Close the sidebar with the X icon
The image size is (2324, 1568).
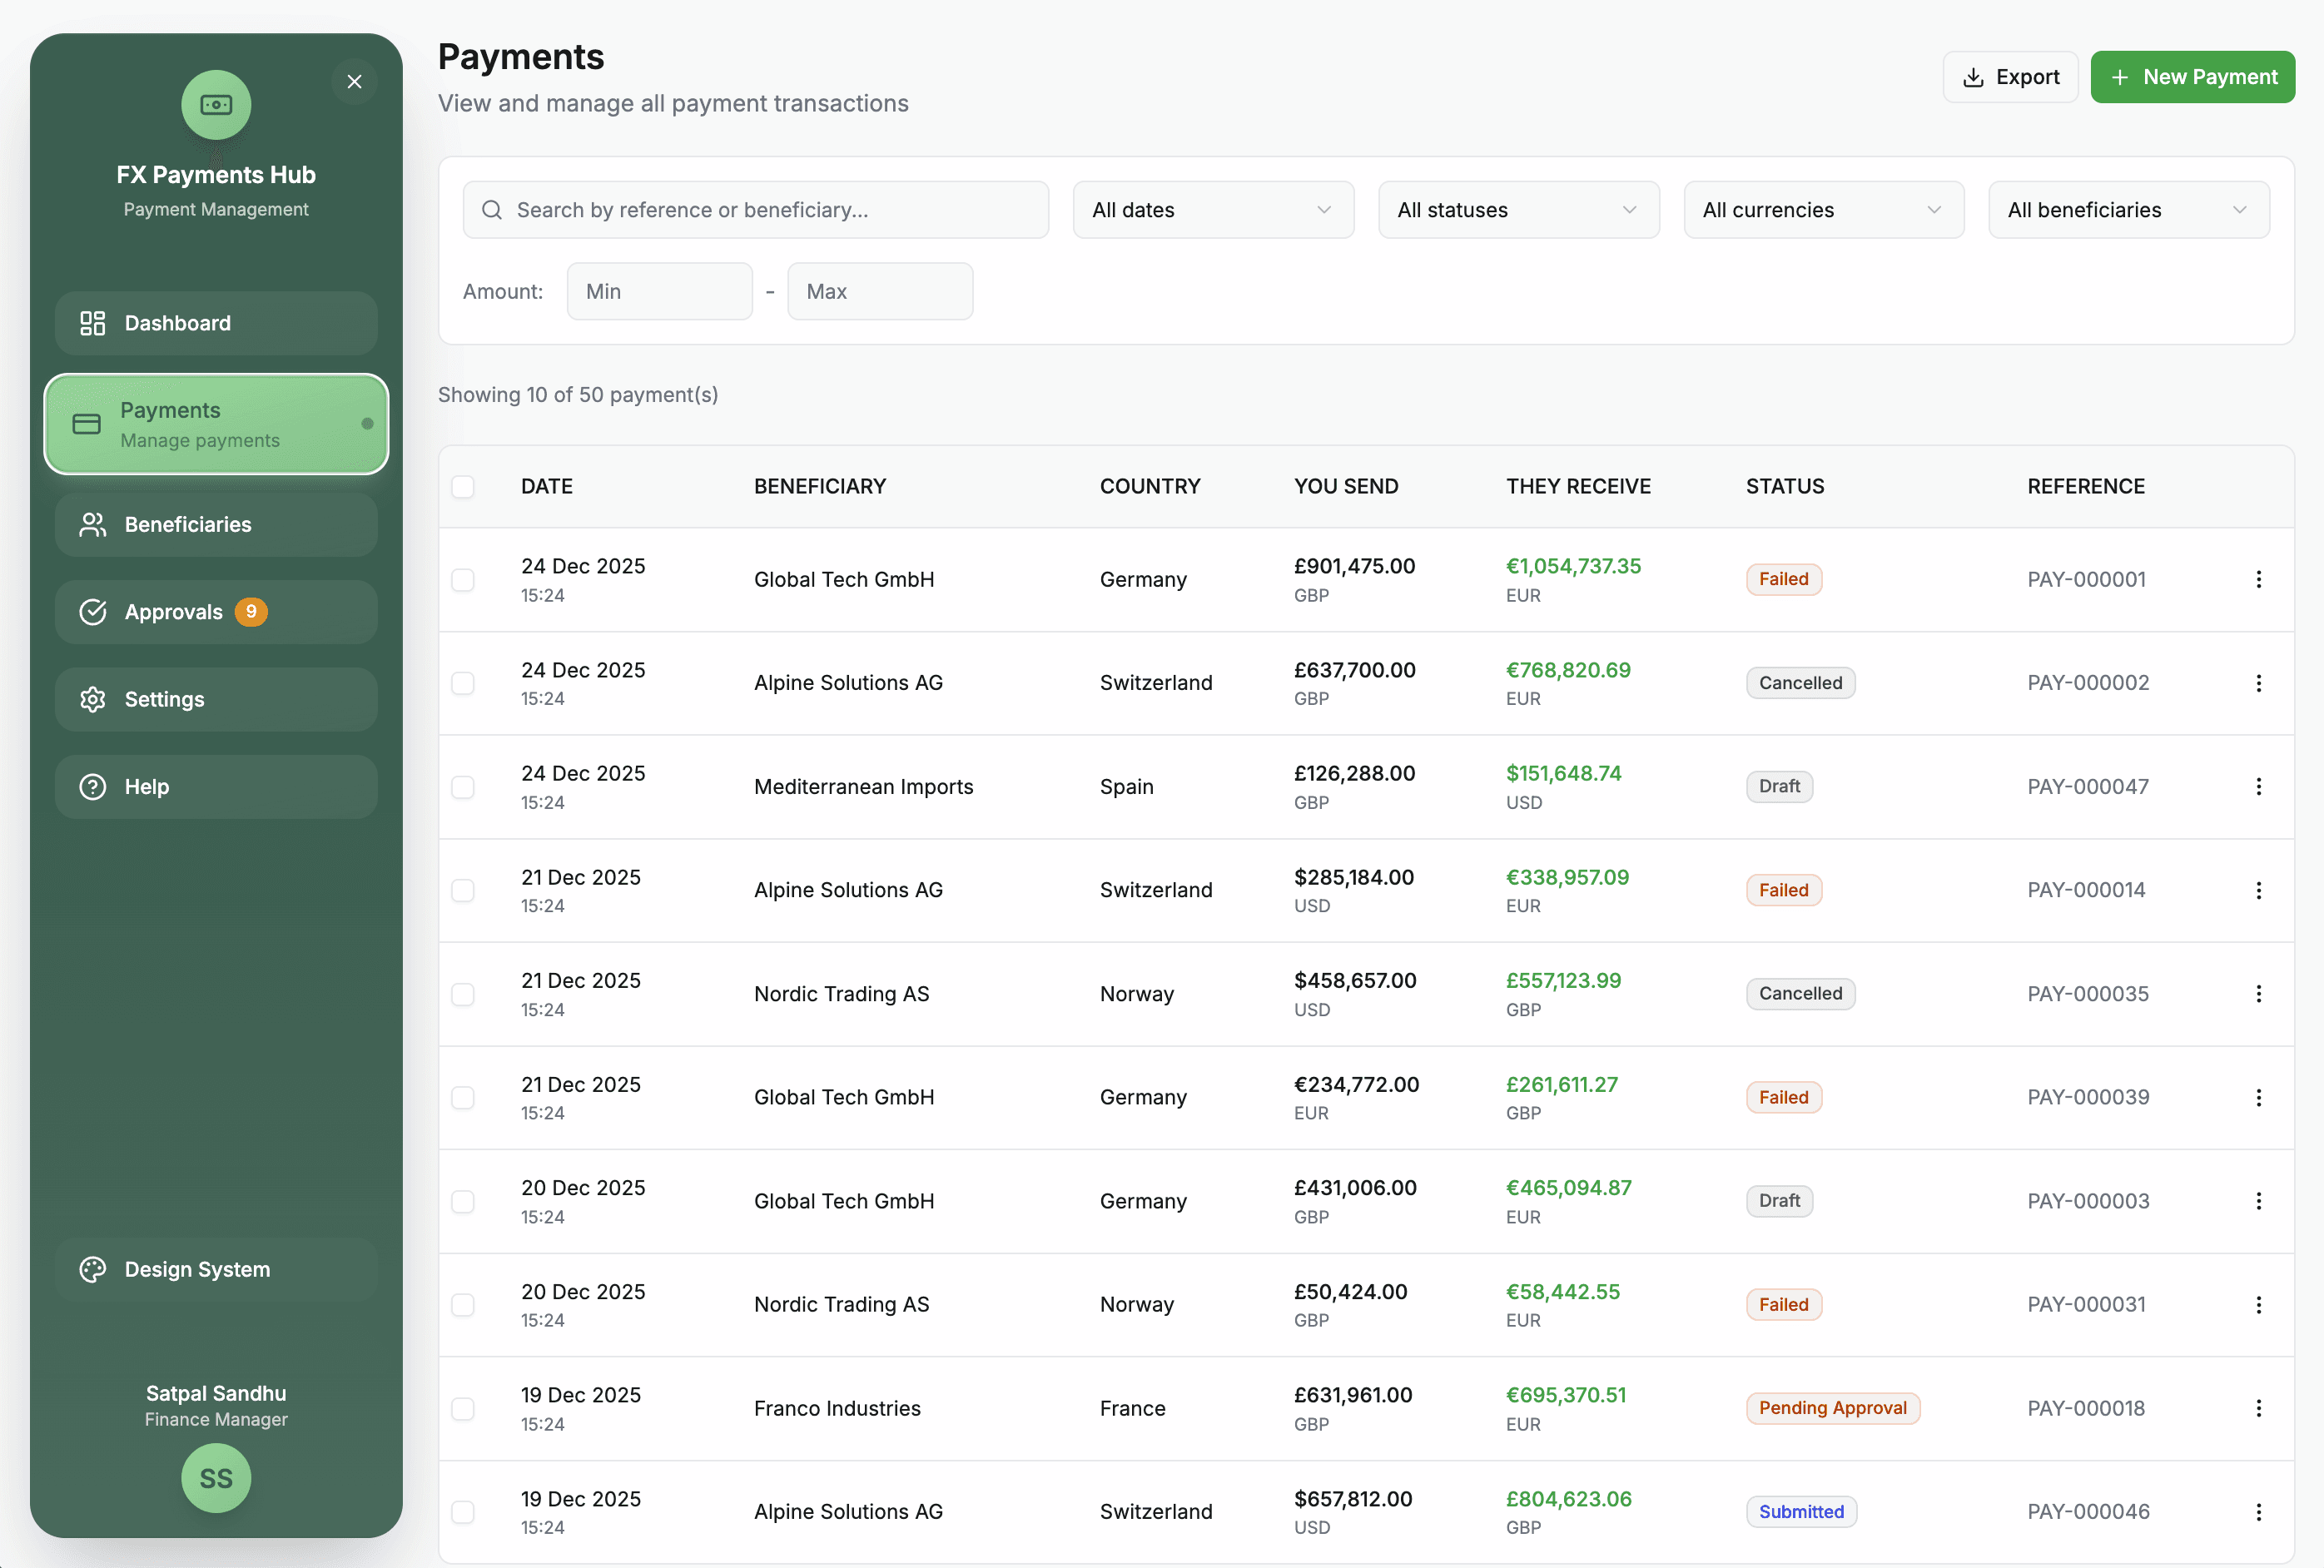354,82
